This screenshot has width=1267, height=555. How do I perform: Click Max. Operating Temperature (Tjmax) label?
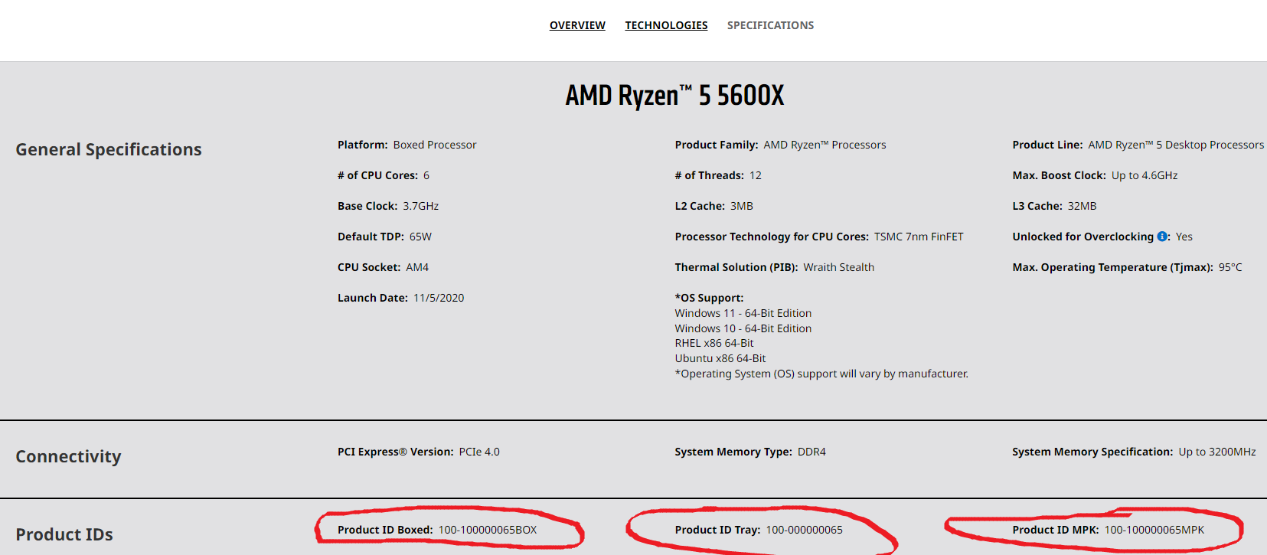tap(1113, 267)
